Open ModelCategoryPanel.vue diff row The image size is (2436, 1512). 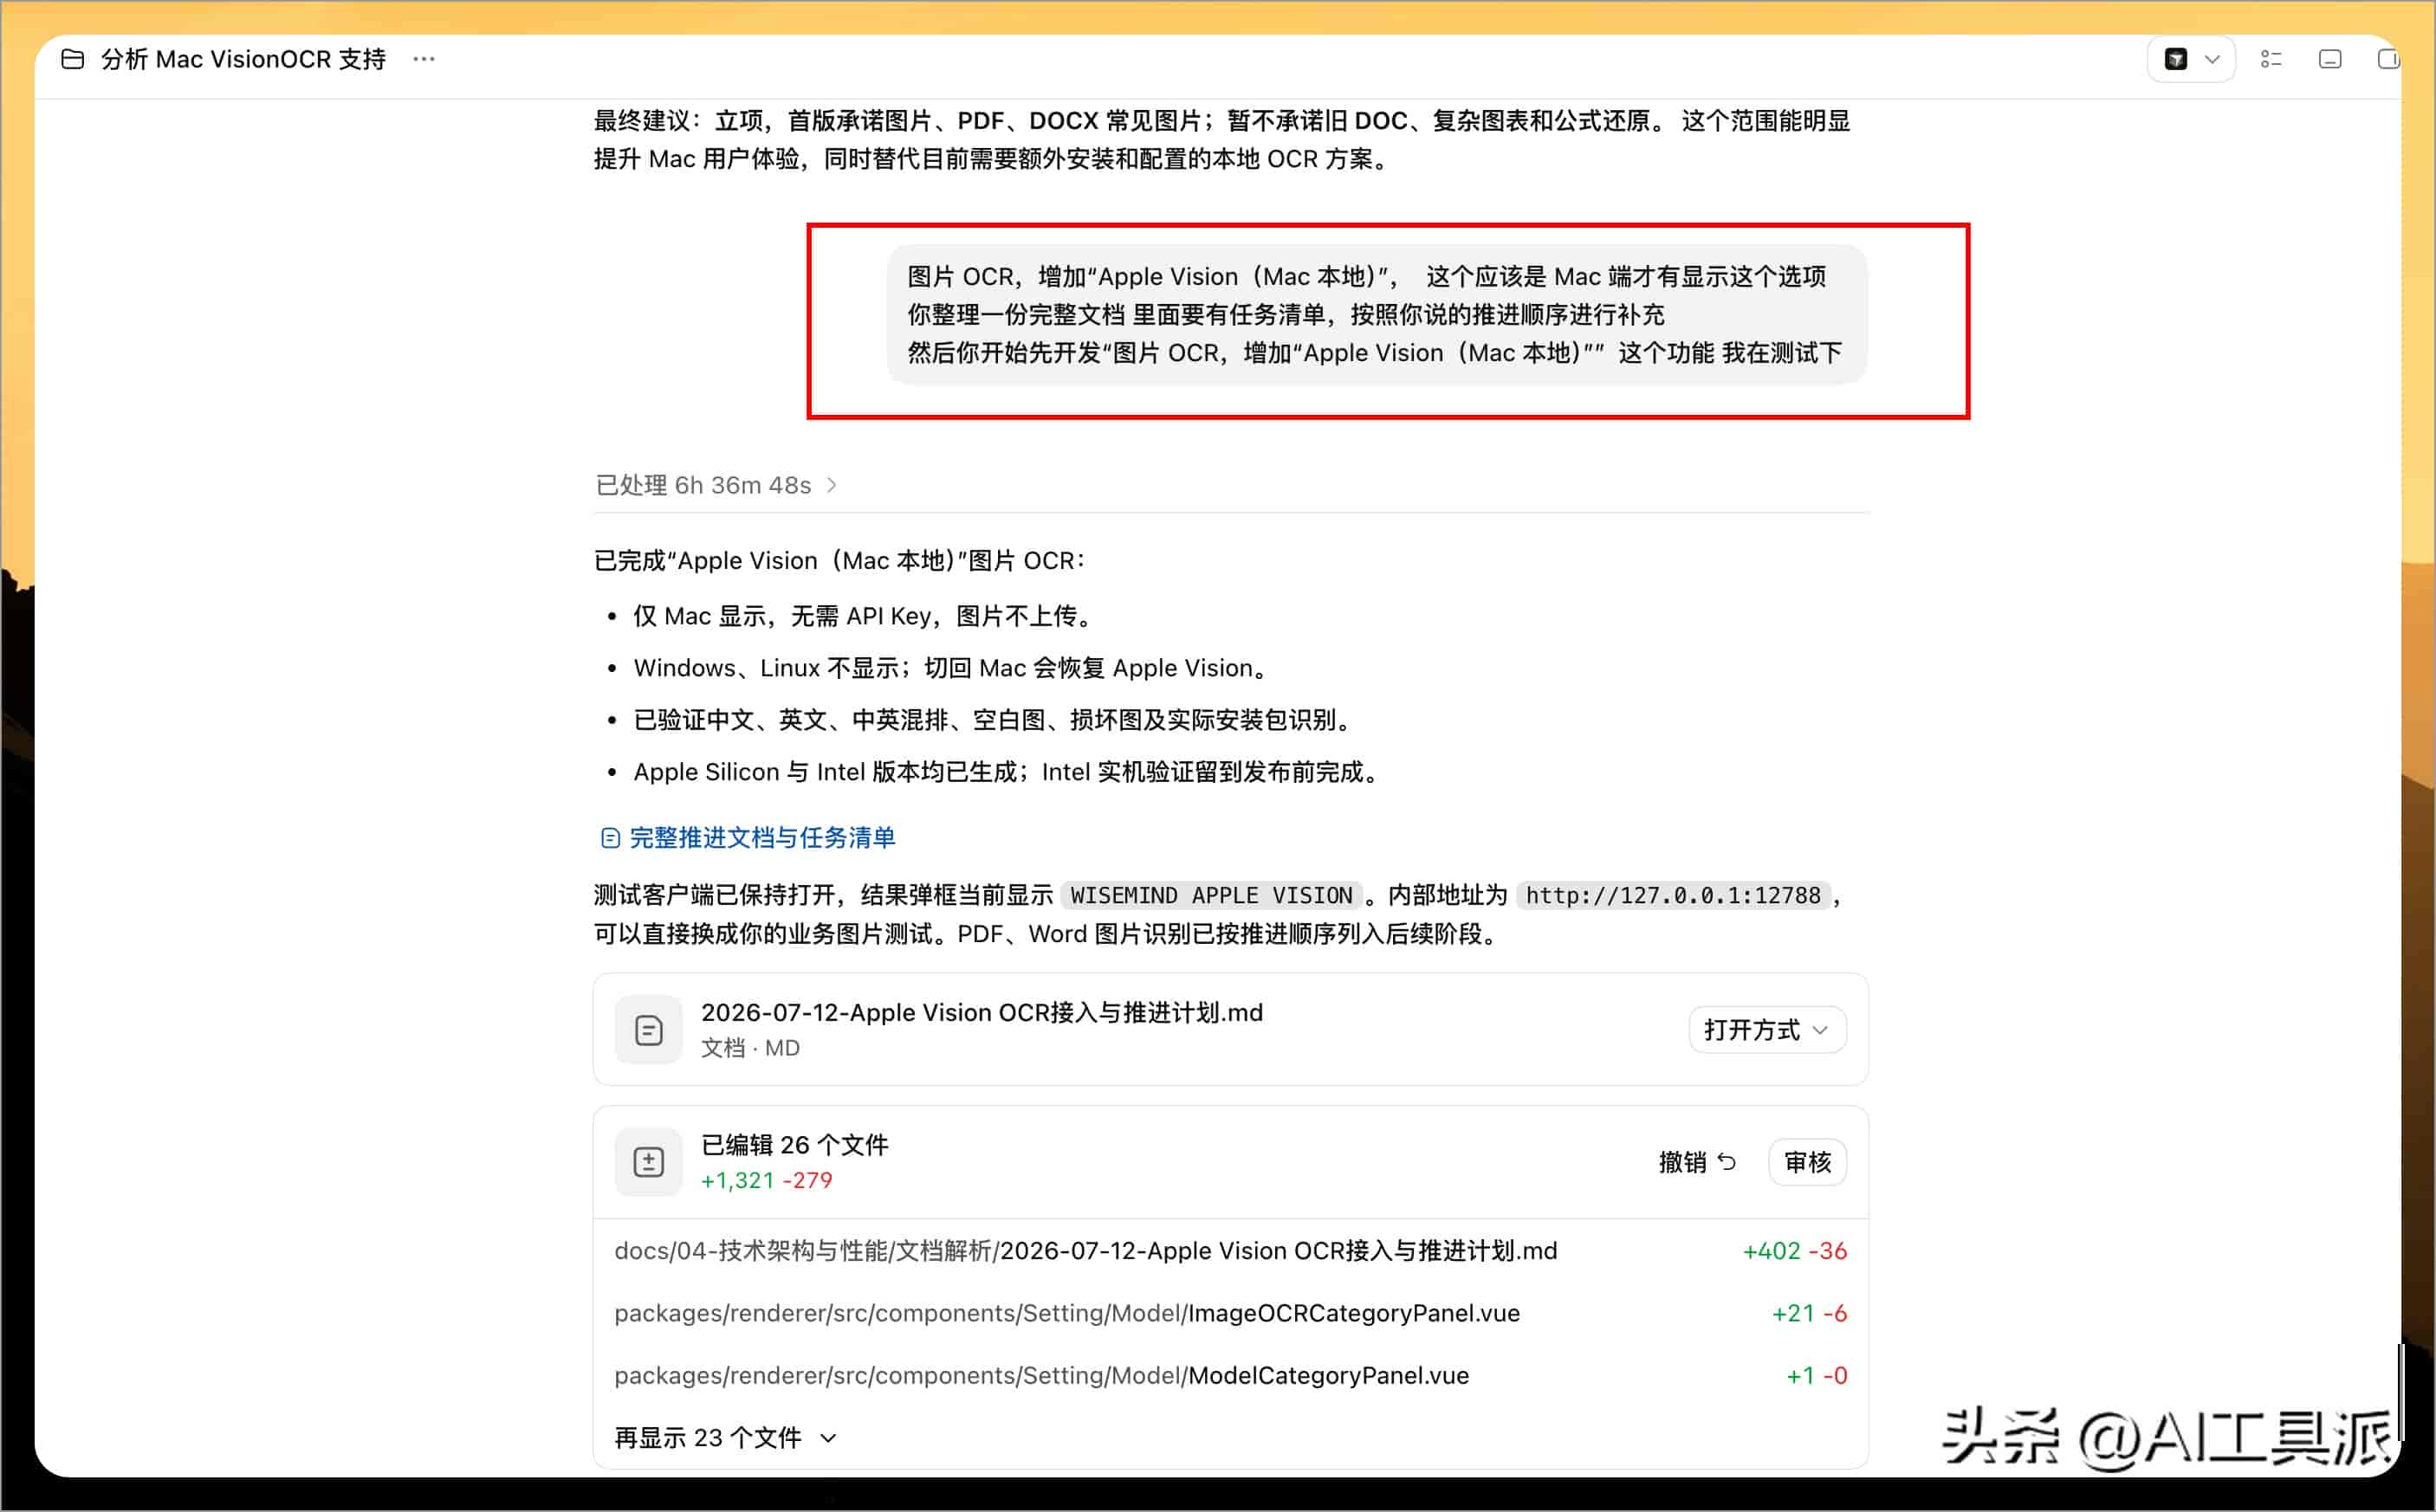point(1230,1375)
